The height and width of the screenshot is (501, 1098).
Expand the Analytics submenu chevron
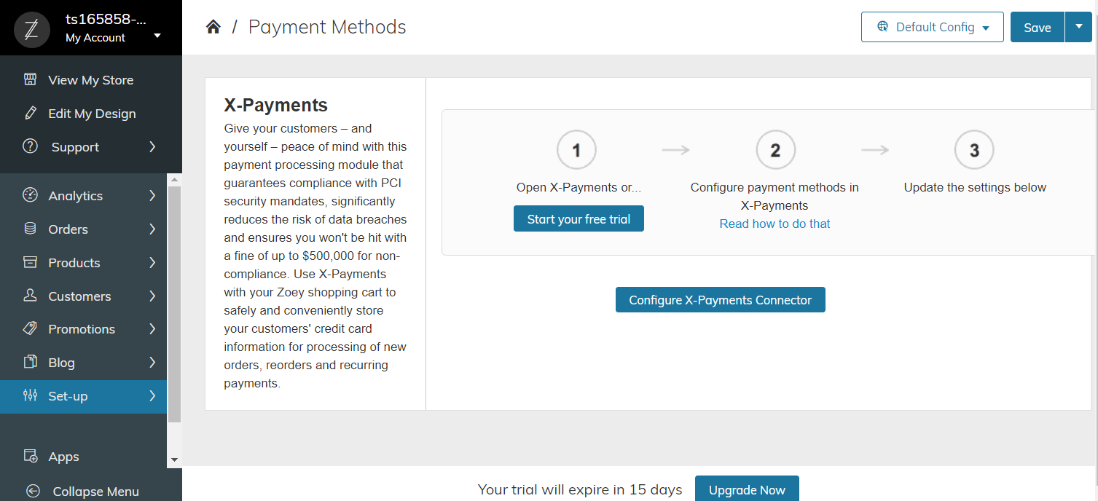point(152,195)
